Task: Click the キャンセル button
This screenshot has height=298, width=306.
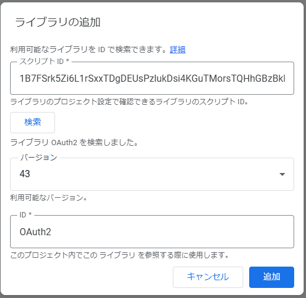Action: 208,277
